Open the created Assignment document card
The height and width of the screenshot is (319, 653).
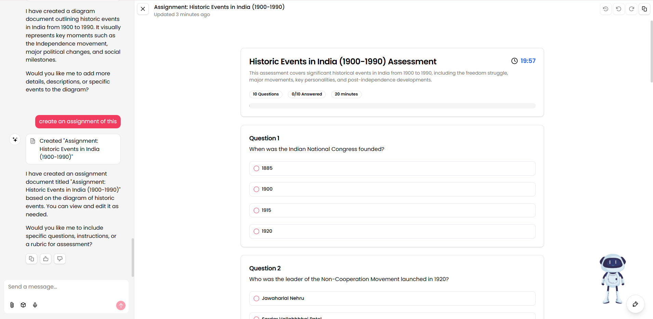coord(73,149)
